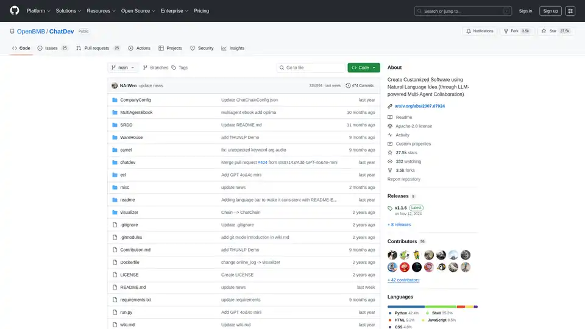Viewport: 585px width, 329px height.
Task: Click NA-Wen's avatar in commit row
Action: click(115, 86)
